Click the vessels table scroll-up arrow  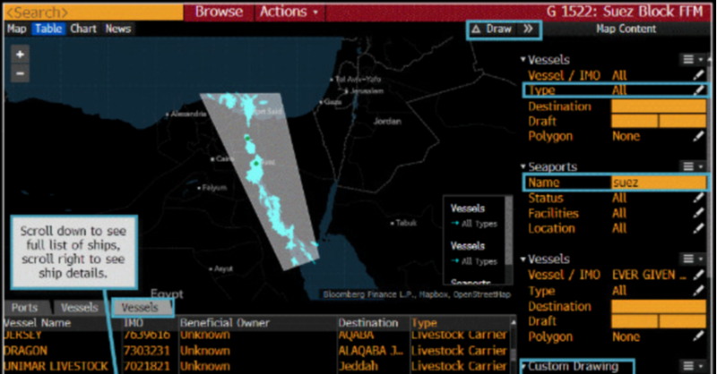click(513, 323)
